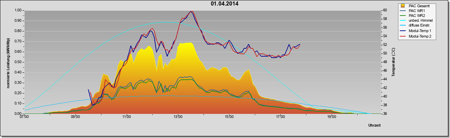Click the 07:00 start time label
Screen dimensions: 450x138
24,117
